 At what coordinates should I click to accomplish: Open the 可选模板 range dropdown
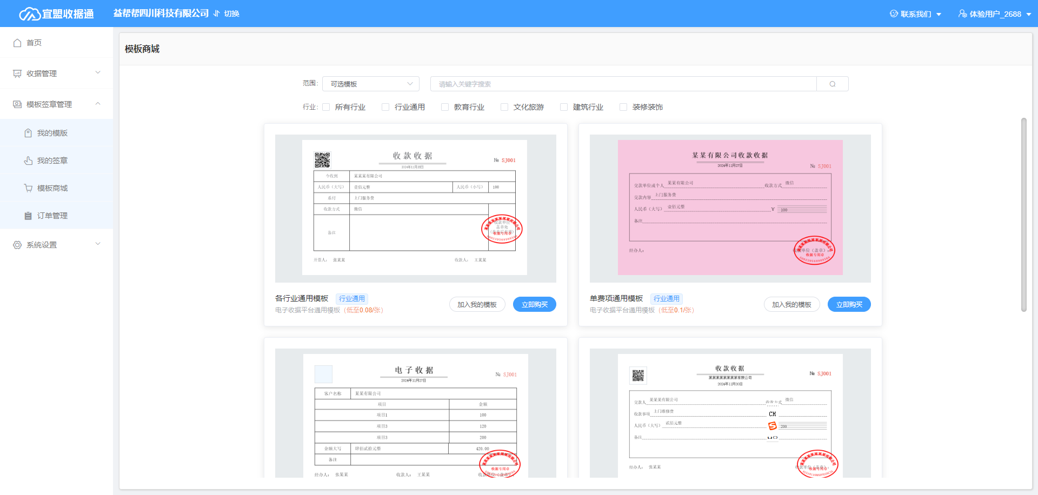[x=371, y=84]
